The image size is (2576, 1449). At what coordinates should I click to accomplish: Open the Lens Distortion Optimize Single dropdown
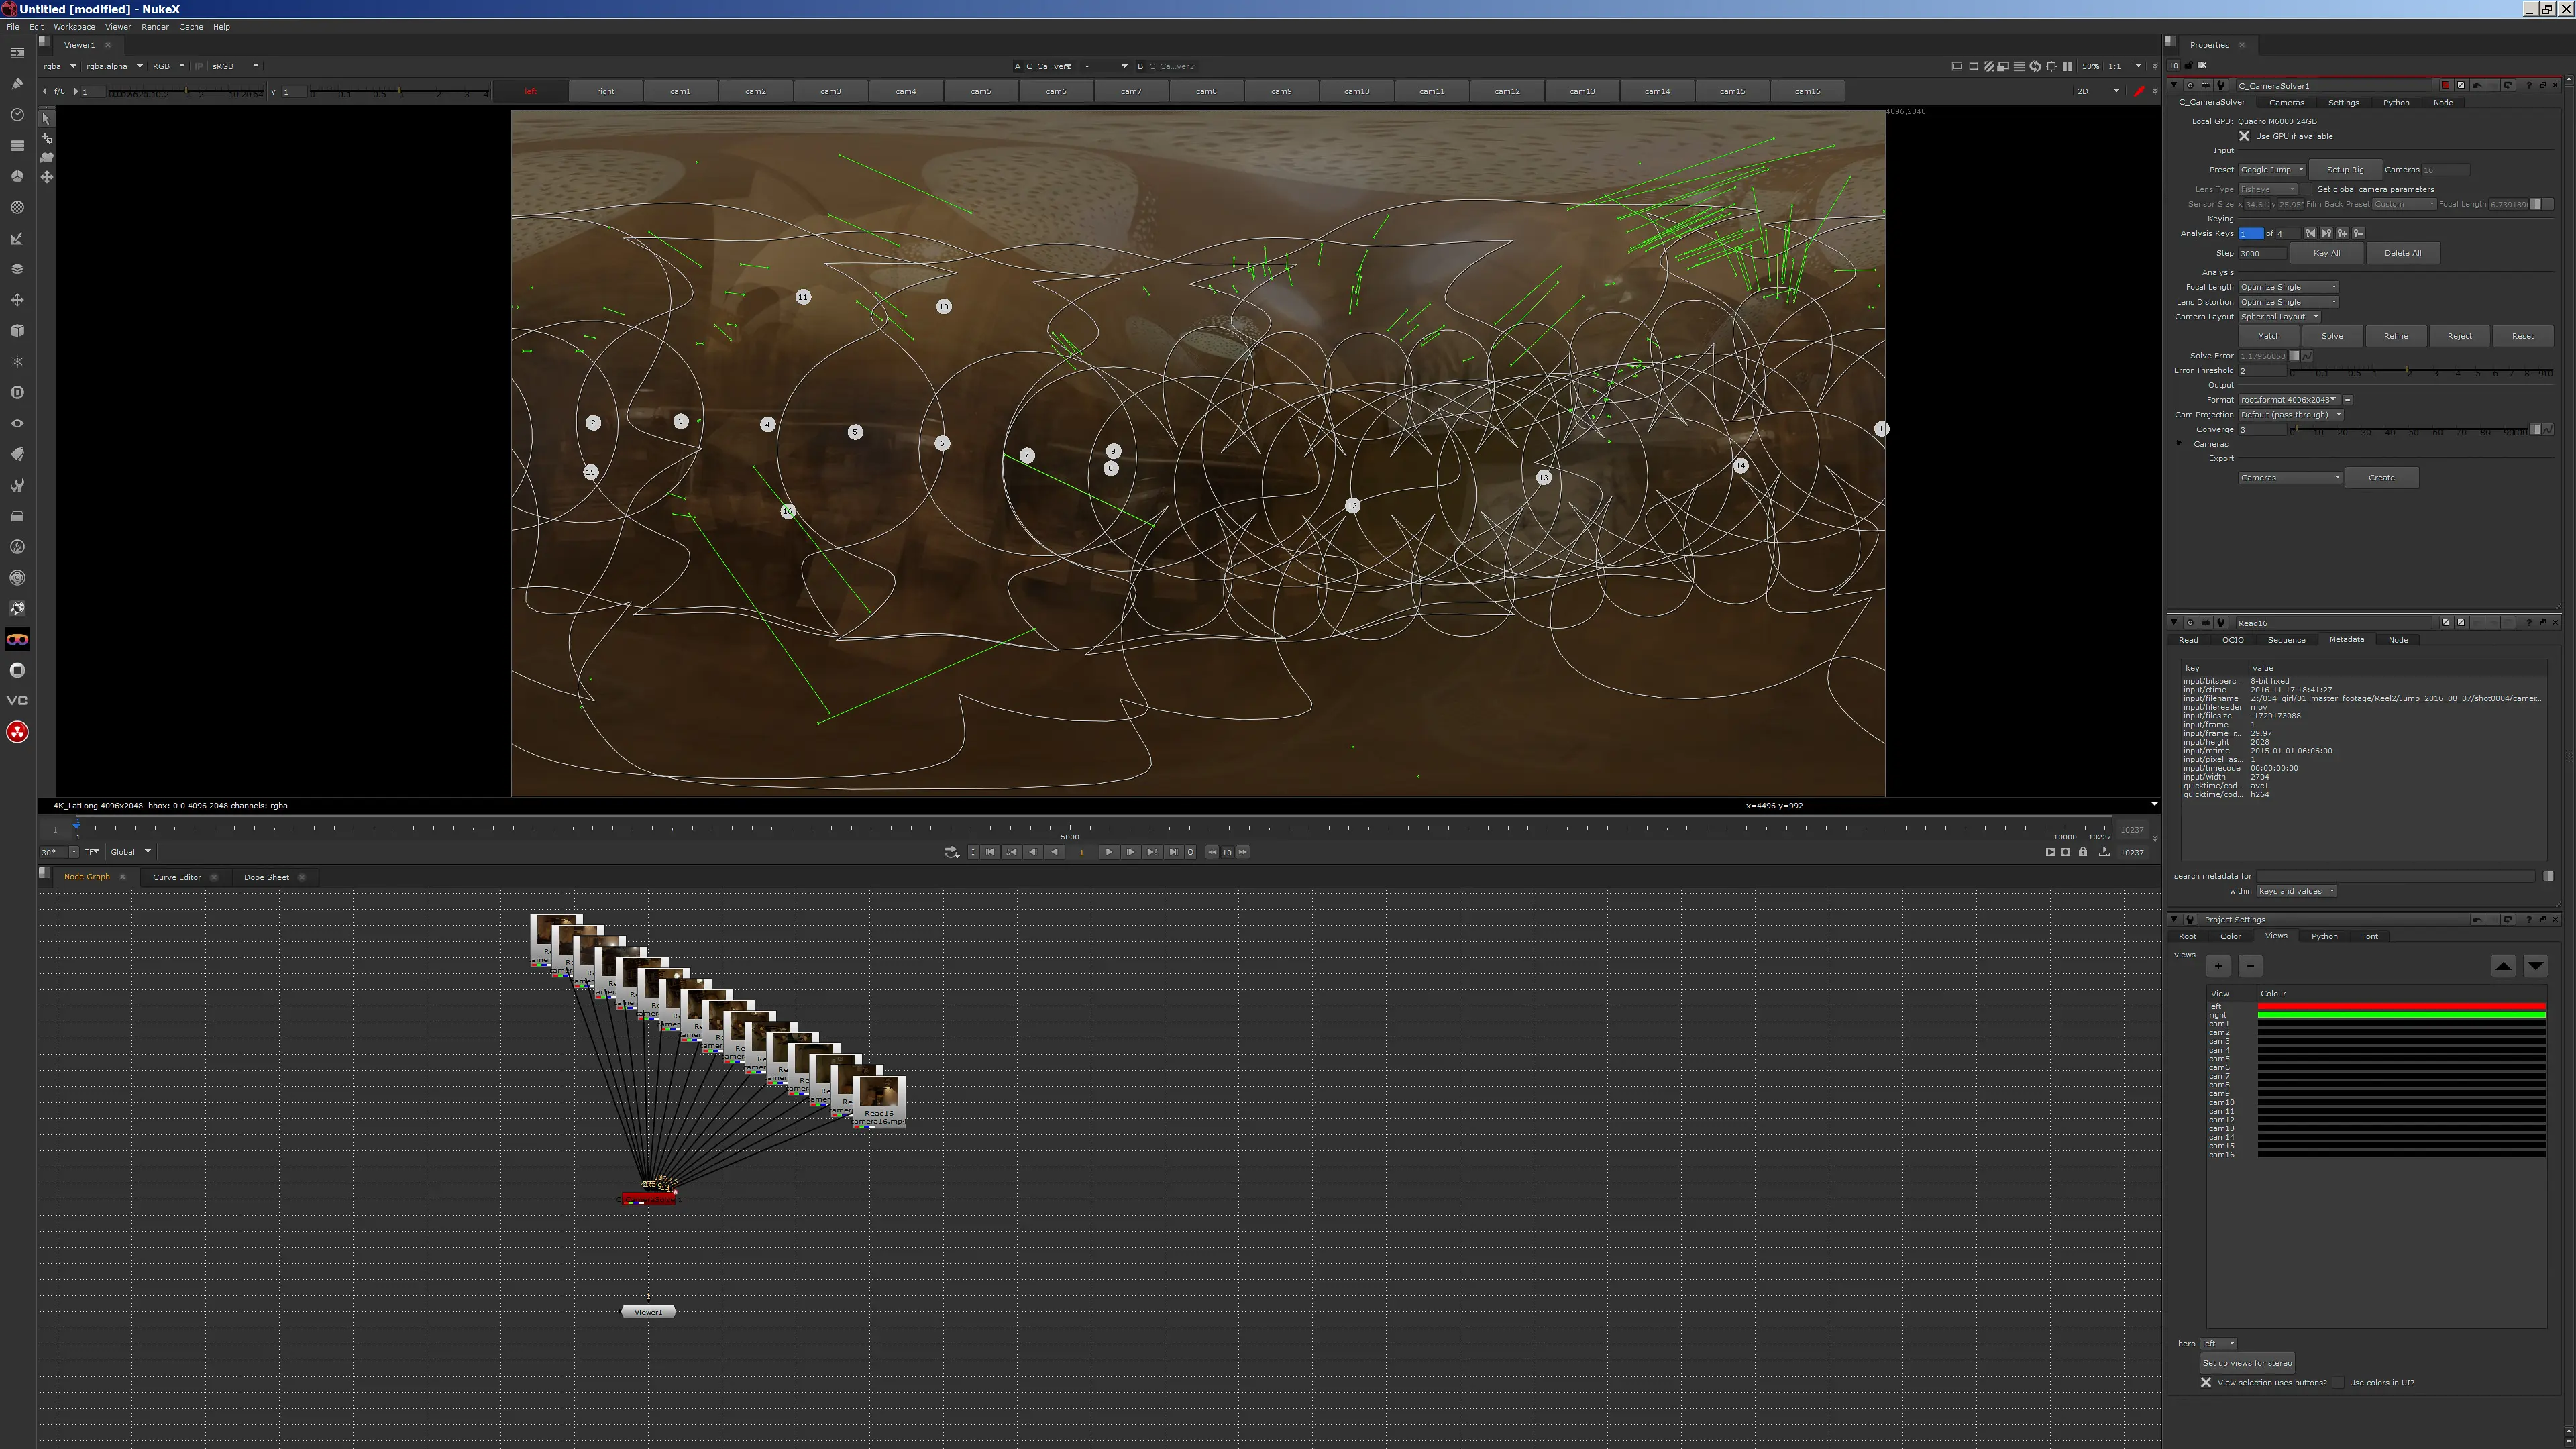coord(2288,302)
